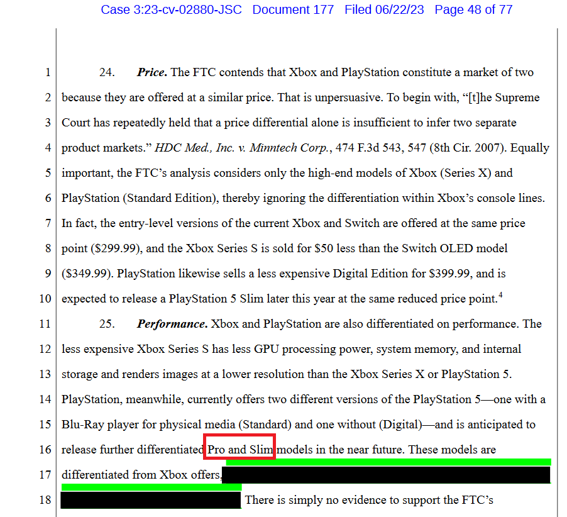Click line number 10 in the margin
The width and height of the screenshot is (567, 517).
tap(45, 299)
